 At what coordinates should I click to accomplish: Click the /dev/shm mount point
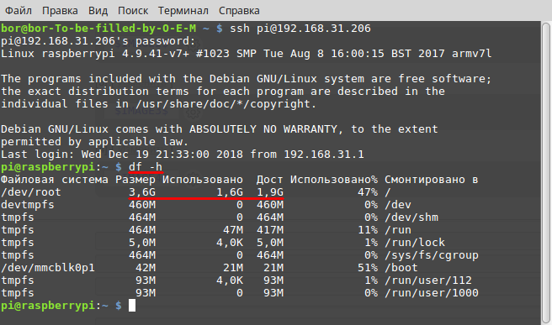(x=411, y=218)
